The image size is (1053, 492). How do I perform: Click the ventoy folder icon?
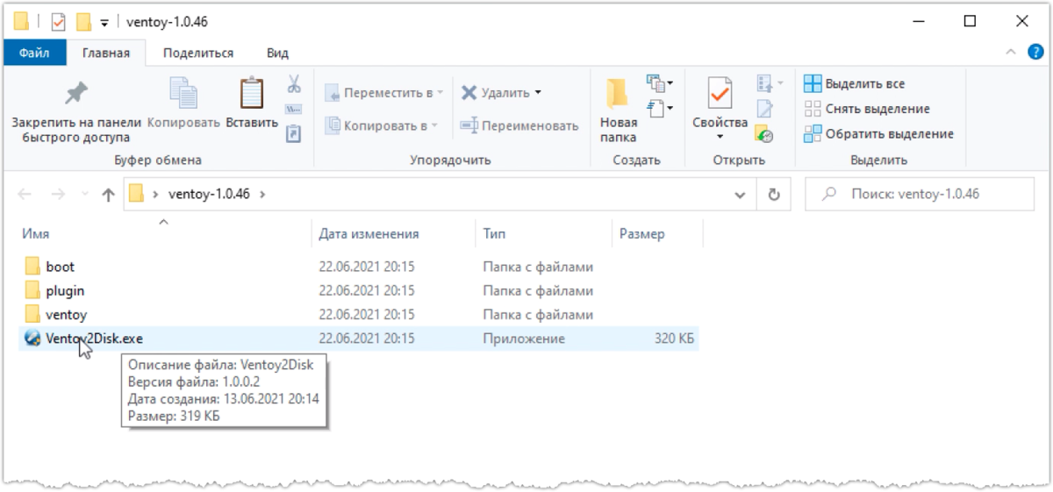tap(33, 314)
